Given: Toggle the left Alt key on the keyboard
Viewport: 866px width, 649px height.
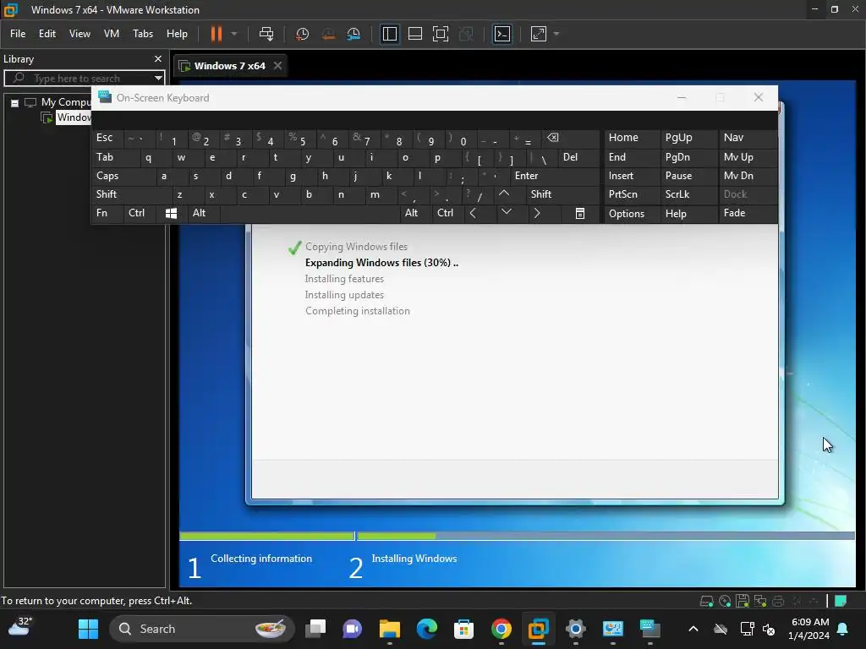Looking at the screenshot, I should 203,213.
